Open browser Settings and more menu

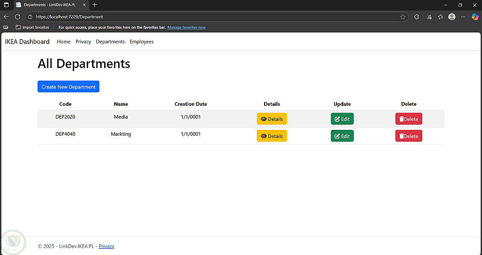click(x=463, y=16)
